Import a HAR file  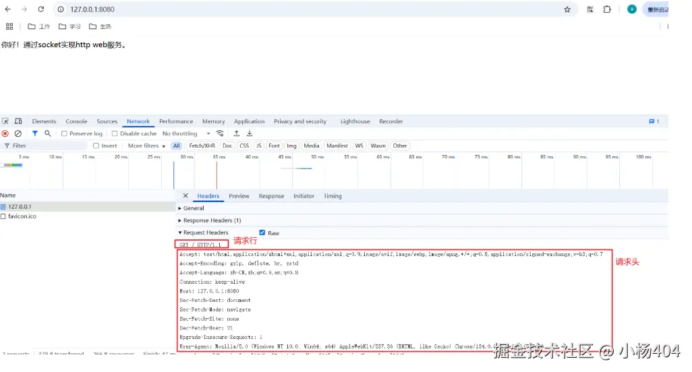click(237, 133)
